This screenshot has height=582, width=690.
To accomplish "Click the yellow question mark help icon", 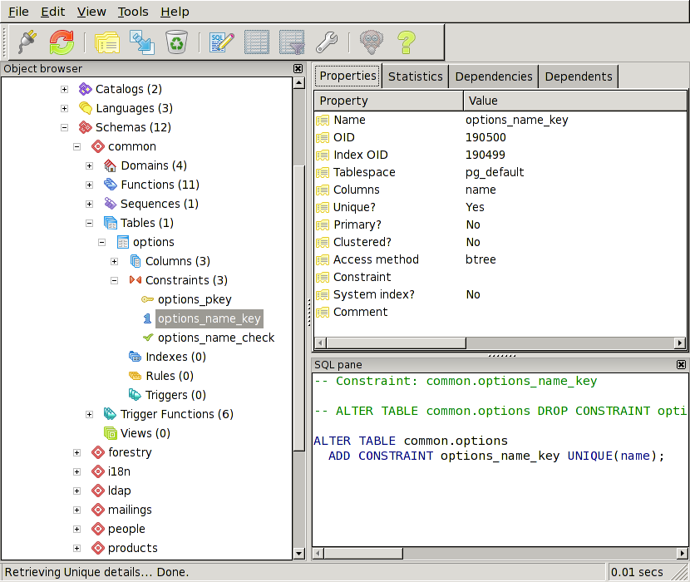I will [x=406, y=42].
